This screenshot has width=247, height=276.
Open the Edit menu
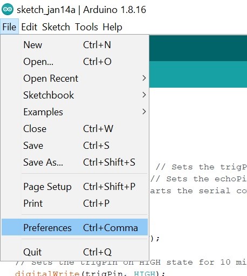tap(29, 27)
